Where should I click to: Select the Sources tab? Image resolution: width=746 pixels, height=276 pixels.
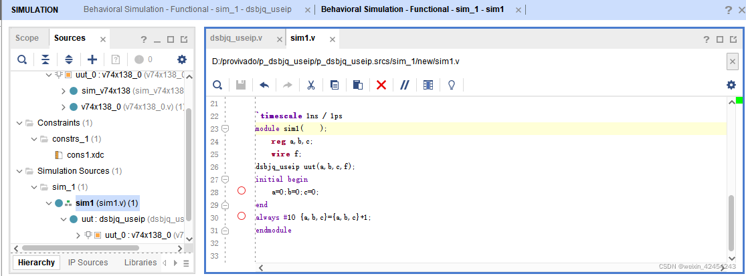pos(70,39)
